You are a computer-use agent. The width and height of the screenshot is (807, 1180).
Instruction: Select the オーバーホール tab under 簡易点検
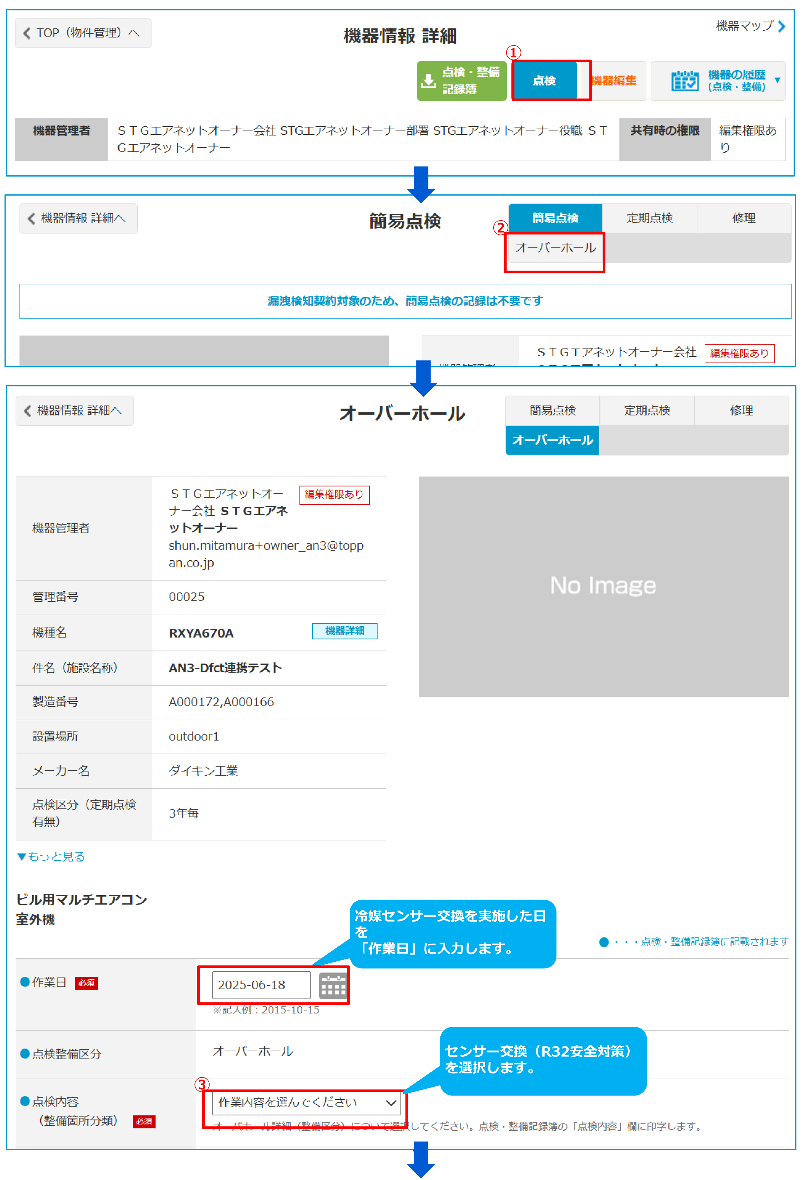(x=555, y=248)
